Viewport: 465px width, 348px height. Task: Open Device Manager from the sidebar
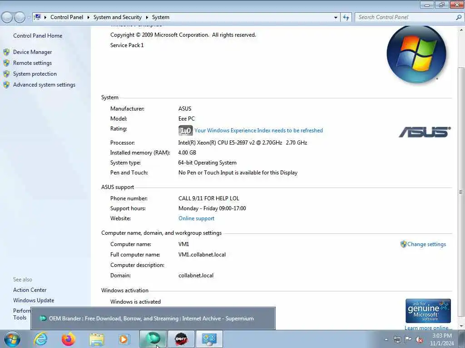pyautogui.click(x=32, y=52)
